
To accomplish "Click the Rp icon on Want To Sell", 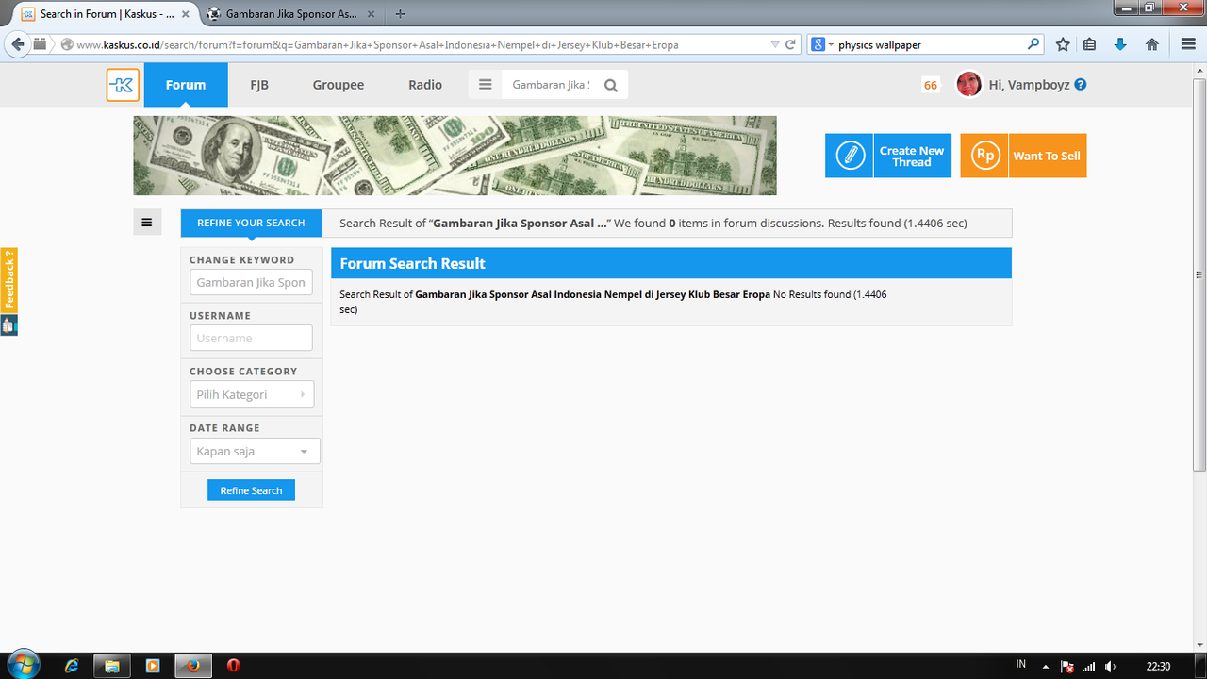I will [984, 156].
